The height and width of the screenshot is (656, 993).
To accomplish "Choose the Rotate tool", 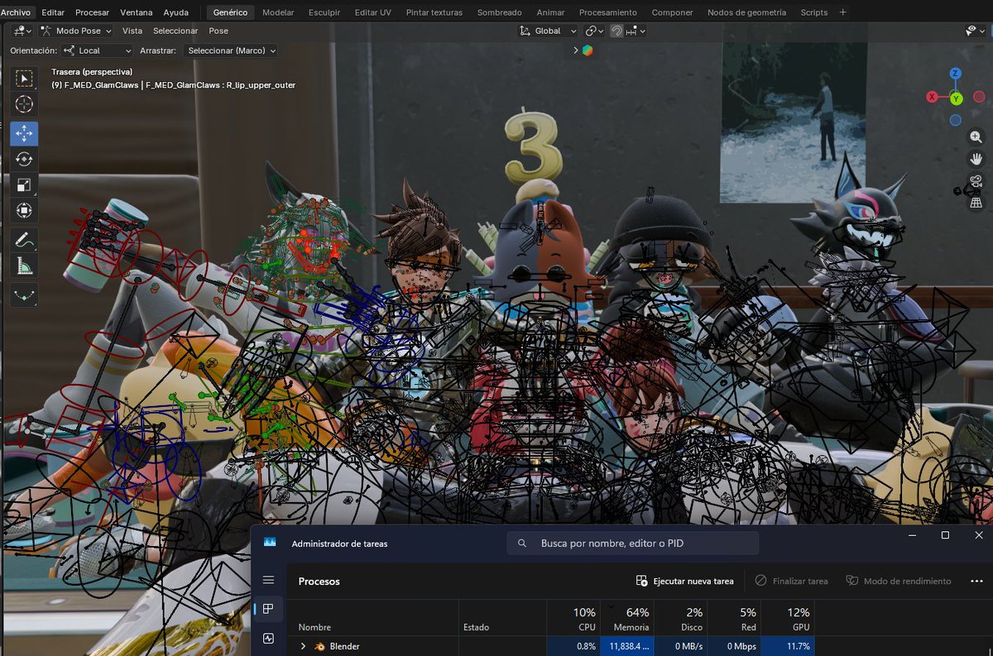I will click(x=24, y=160).
